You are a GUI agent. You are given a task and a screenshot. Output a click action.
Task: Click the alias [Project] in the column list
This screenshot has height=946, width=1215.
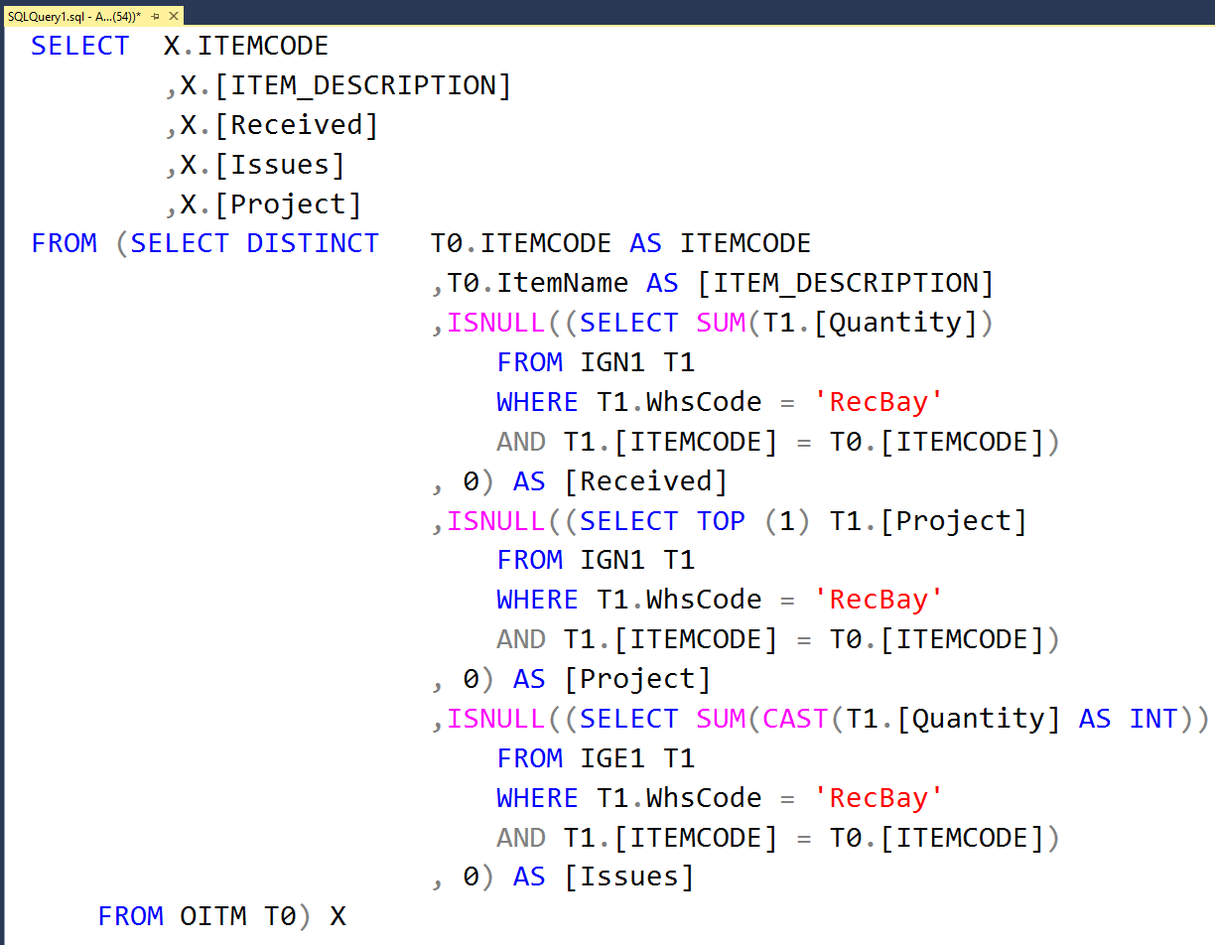point(289,203)
